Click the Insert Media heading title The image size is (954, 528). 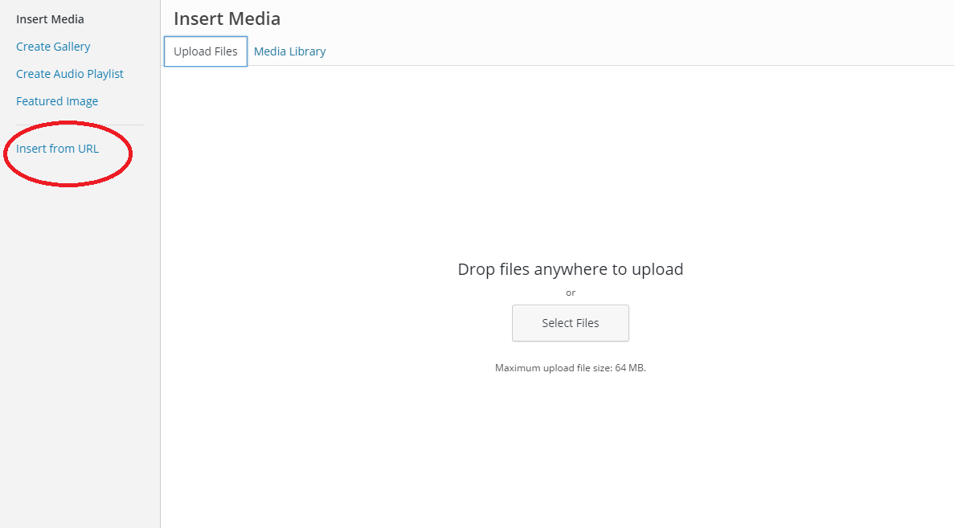point(227,18)
